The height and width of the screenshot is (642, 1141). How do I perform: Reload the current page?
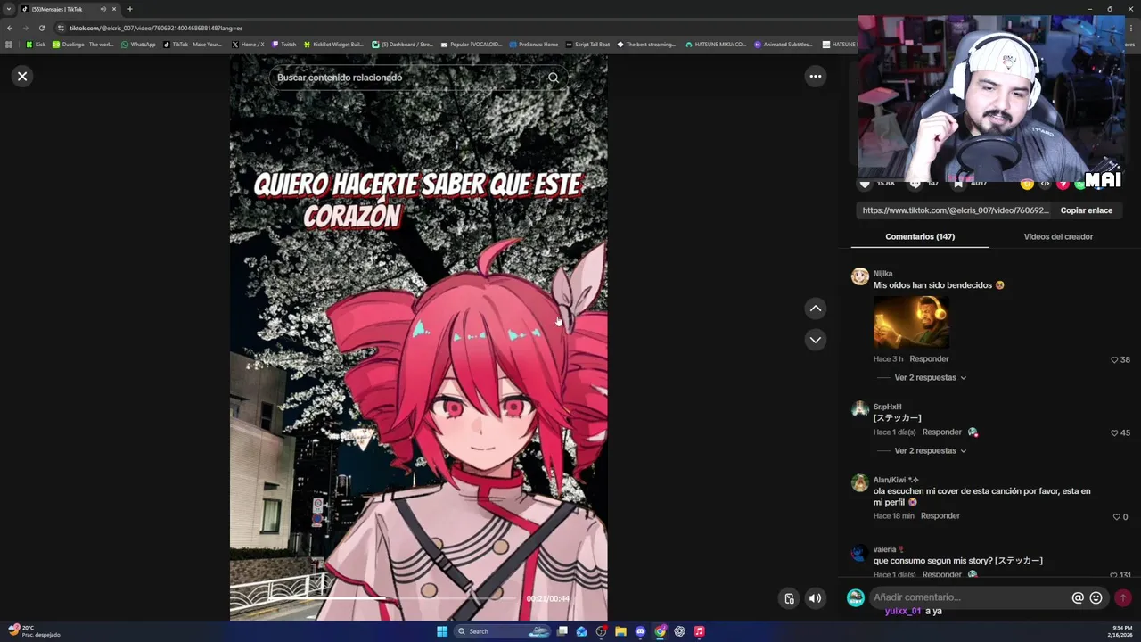click(x=41, y=28)
